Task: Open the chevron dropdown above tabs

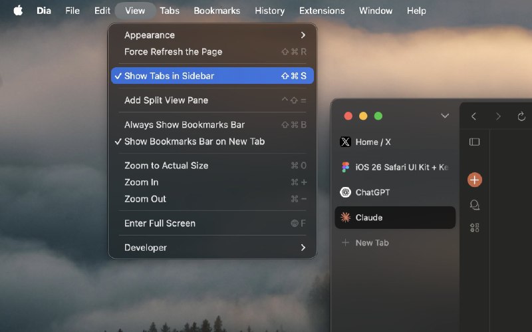Action: [445, 116]
